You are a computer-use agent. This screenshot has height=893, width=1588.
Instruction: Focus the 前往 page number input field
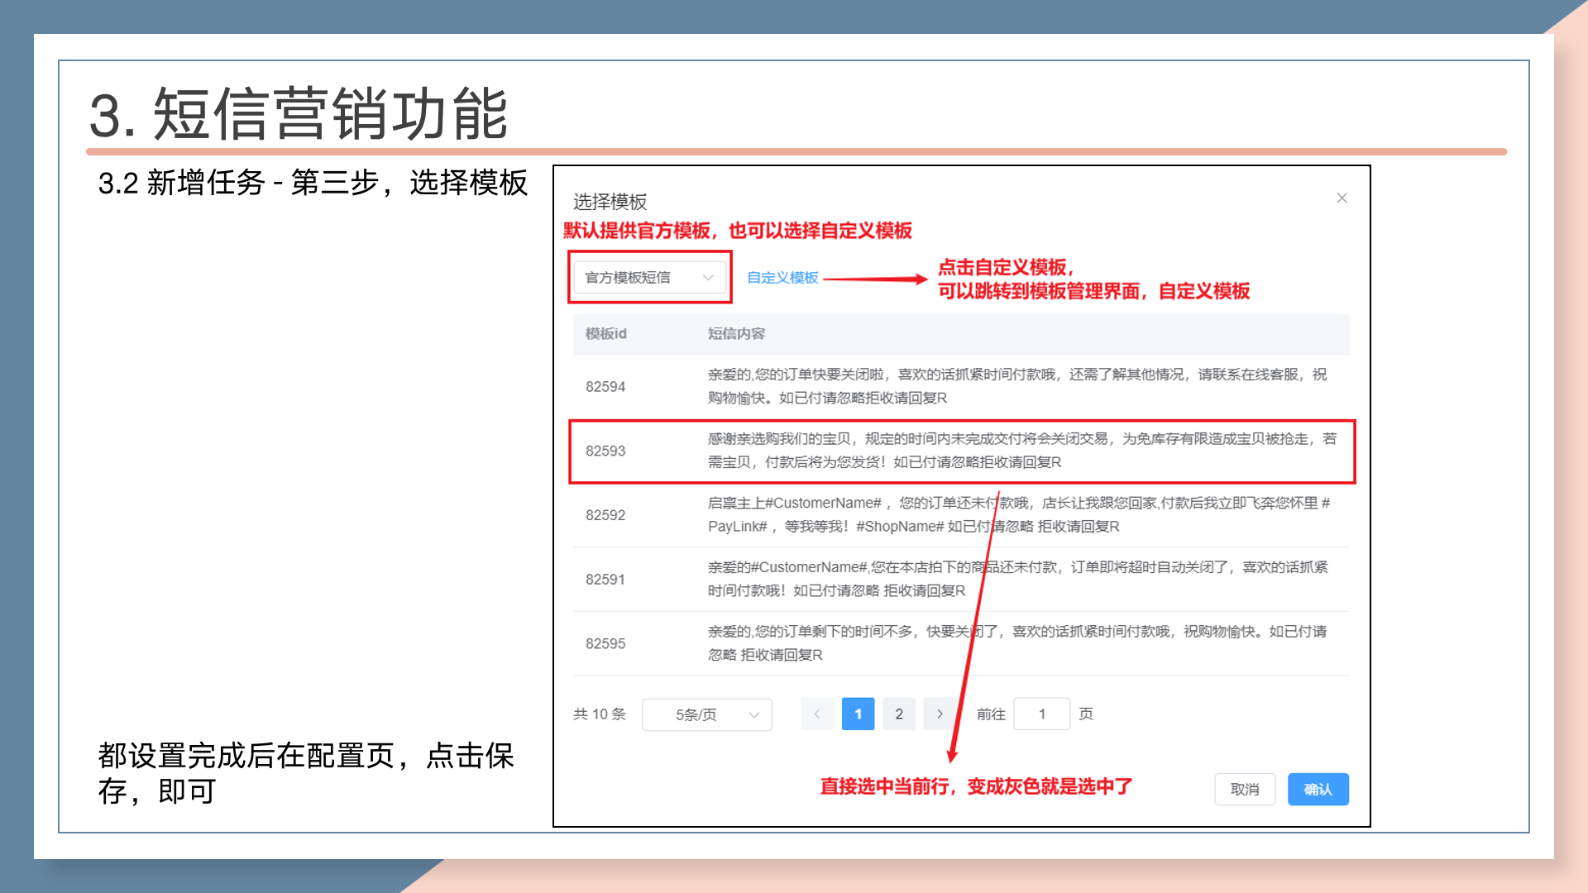1041,714
